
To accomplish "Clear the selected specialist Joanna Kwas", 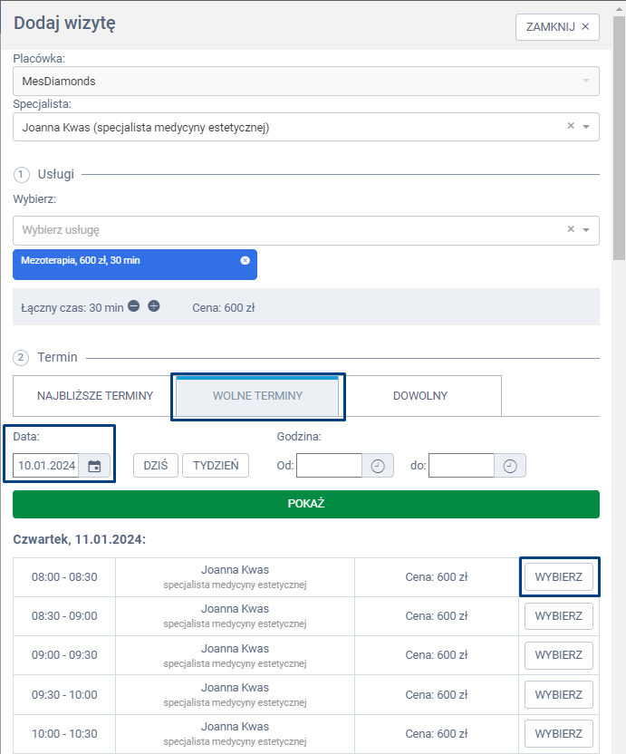I will tap(571, 127).
